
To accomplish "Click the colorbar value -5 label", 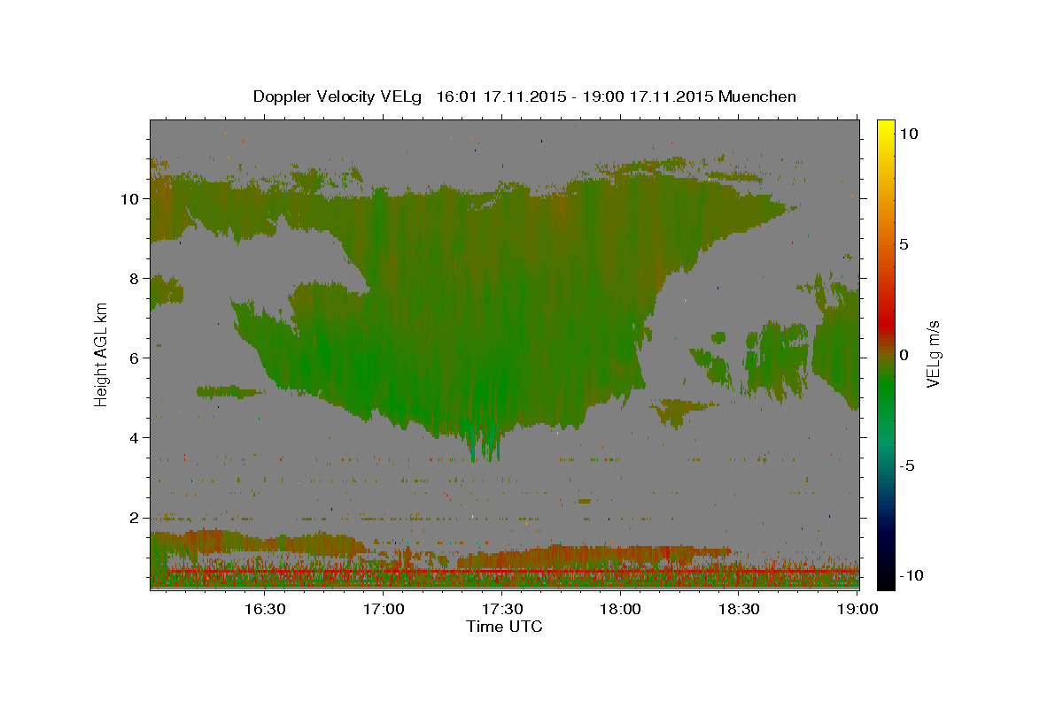I will [907, 466].
